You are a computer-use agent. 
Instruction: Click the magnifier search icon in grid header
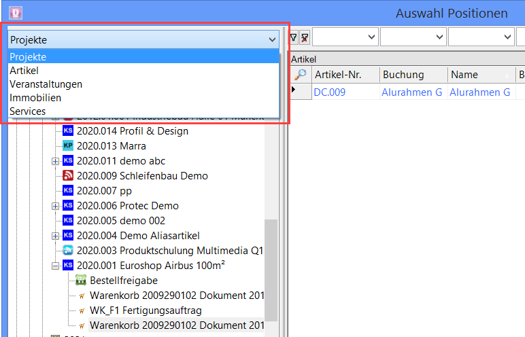[299, 75]
